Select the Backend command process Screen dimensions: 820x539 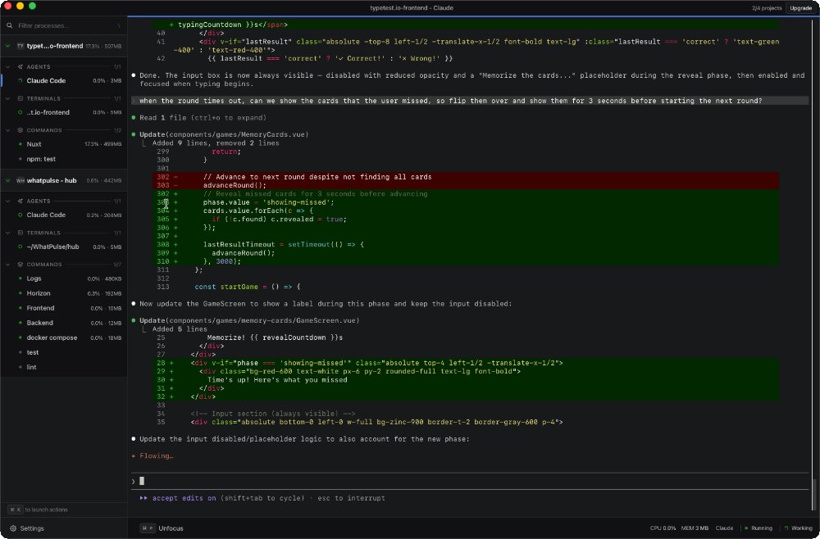click(x=64, y=324)
